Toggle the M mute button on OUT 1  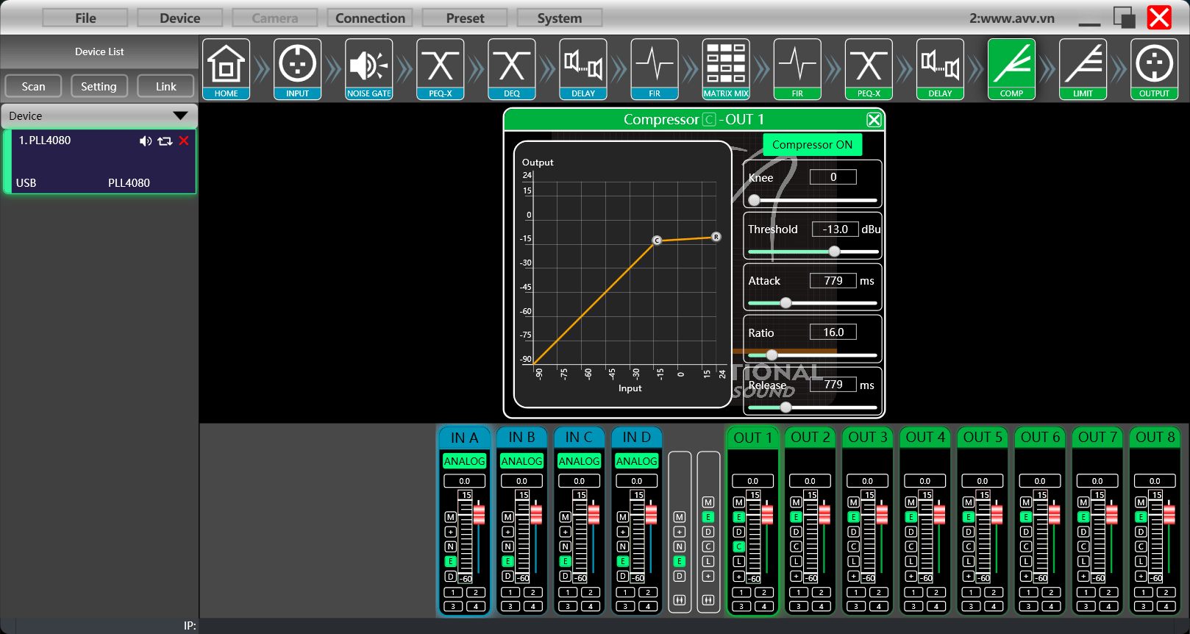point(739,502)
